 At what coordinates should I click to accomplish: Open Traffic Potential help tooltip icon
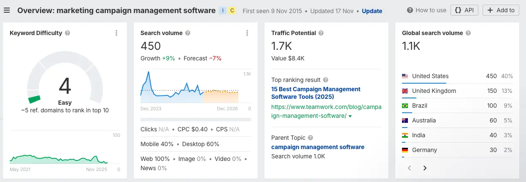point(321,33)
